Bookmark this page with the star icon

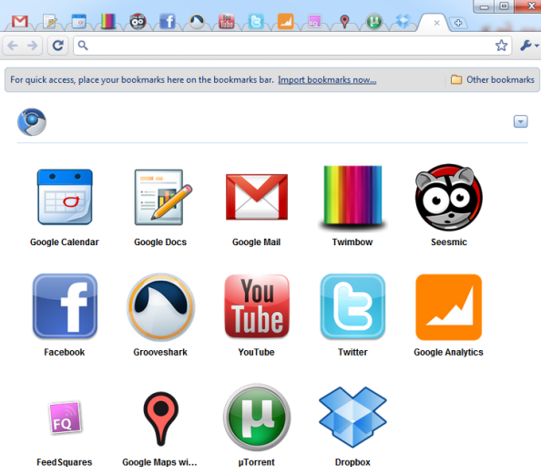point(501,46)
